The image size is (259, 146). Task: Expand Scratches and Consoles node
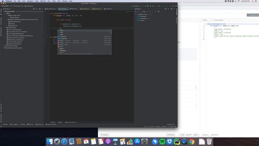3,48
